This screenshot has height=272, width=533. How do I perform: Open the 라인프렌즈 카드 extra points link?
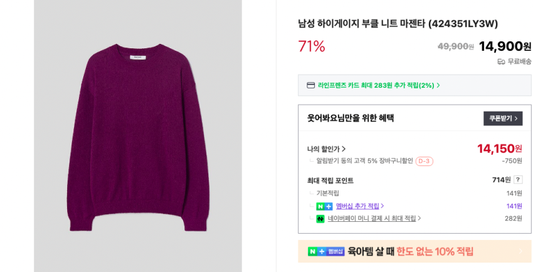click(375, 85)
